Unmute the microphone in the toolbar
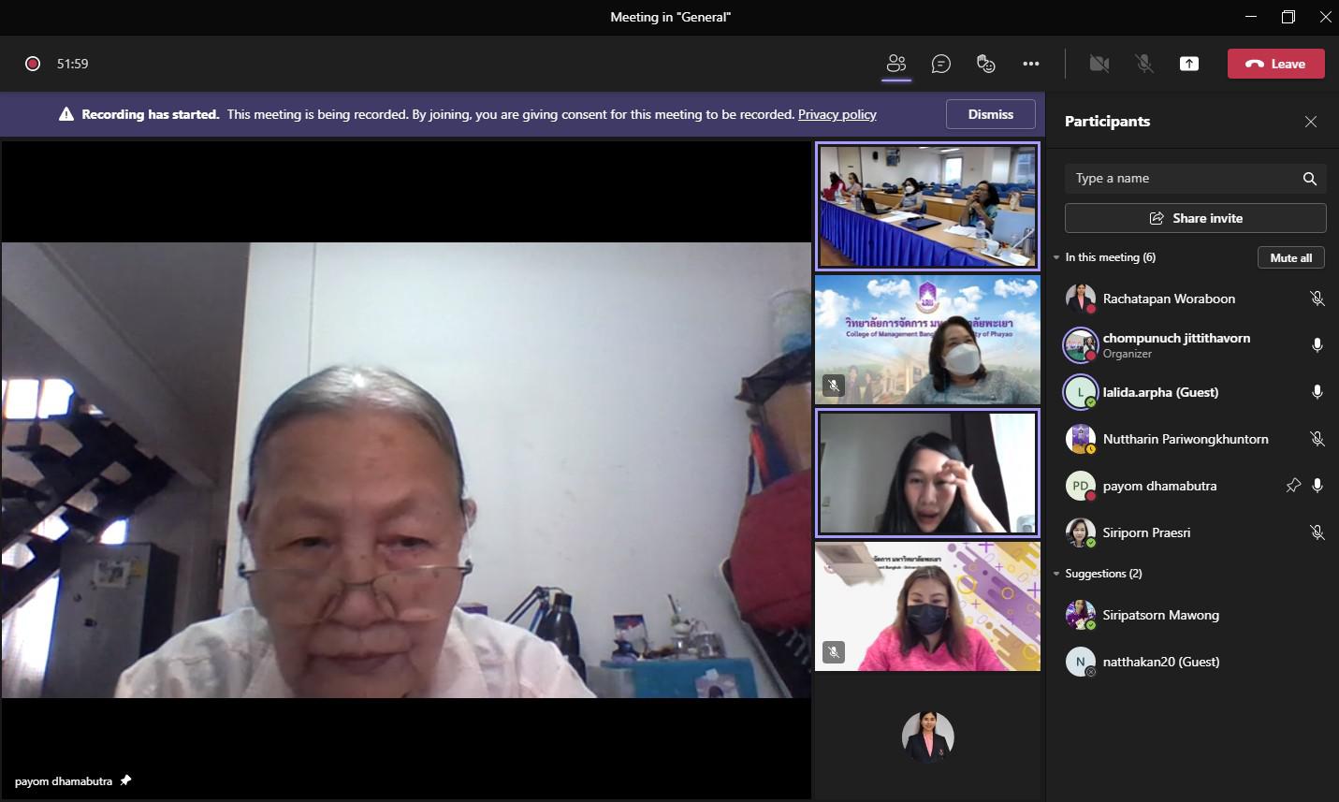 click(x=1143, y=64)
